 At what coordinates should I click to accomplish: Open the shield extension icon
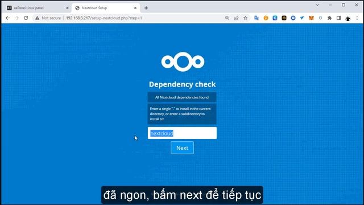(320, 18)
